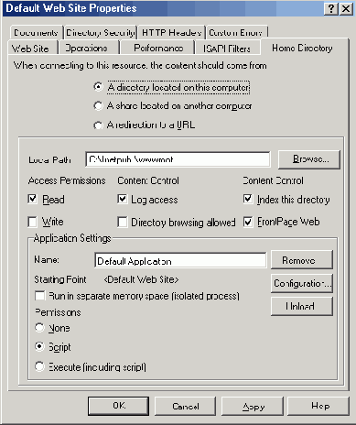Click the Local Path text field

(178, 159)
